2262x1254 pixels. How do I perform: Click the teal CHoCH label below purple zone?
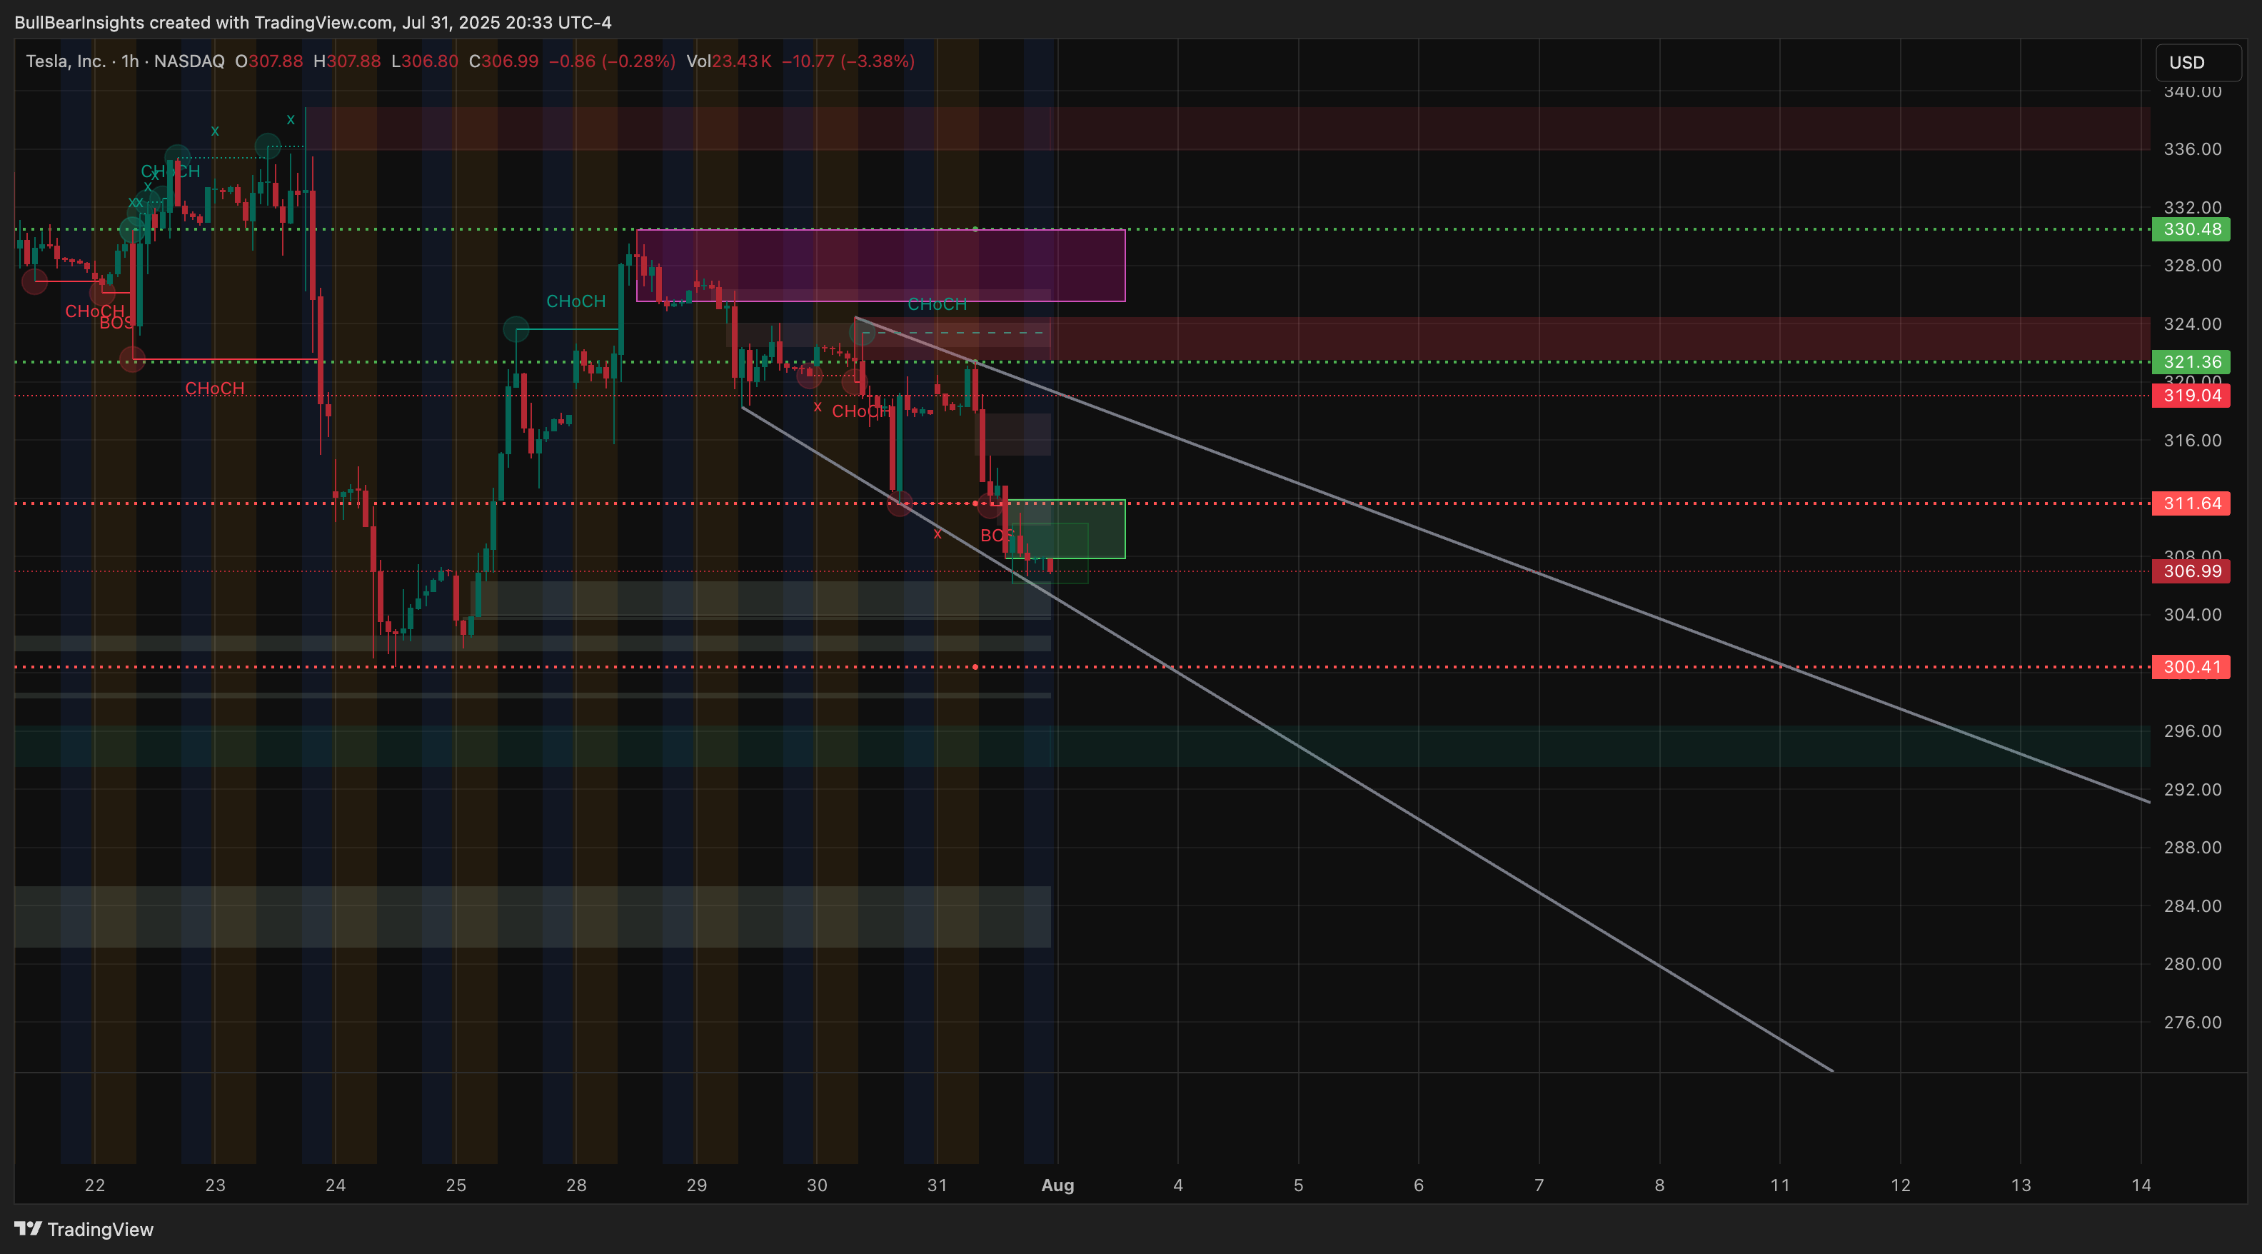tap(937, 304)
